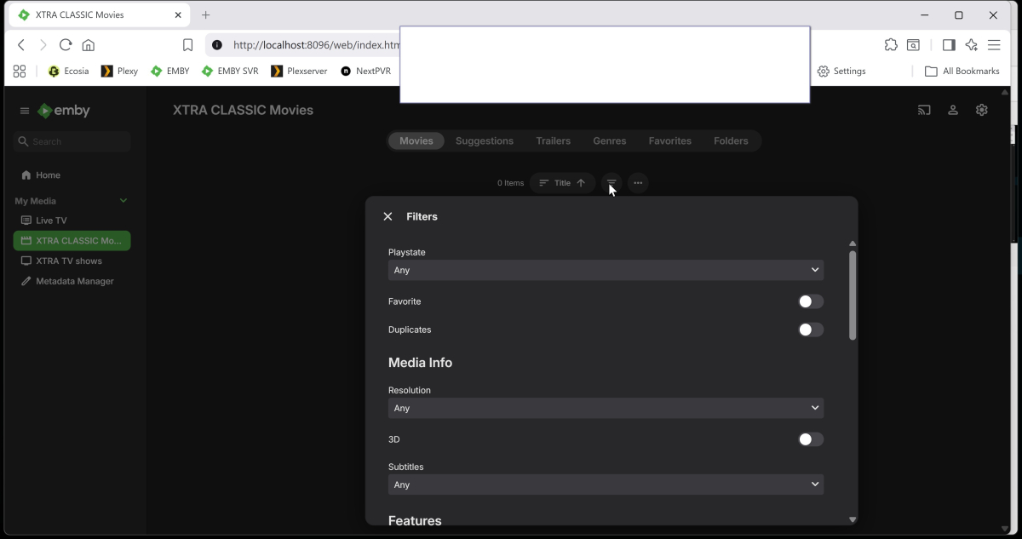
Task: Click the browser address bar
Action: [x=315, y=45]
